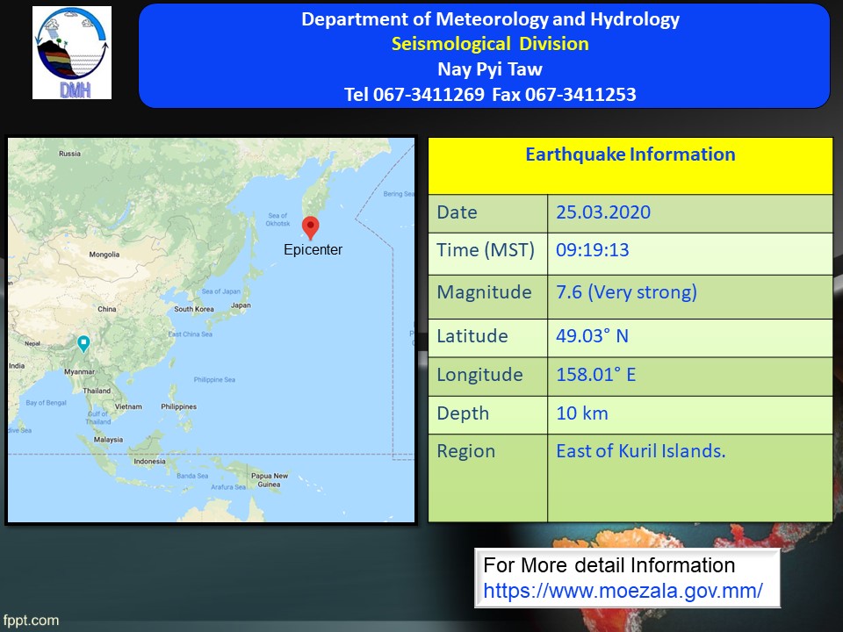Select the time value 09:19:13
The width and height of the screenshot is (843, 632).
592,250
